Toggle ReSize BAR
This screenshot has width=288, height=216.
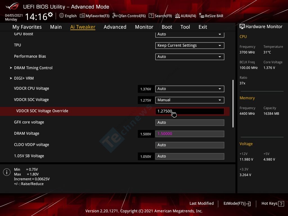pyautogui.click(x=211, y=16)
